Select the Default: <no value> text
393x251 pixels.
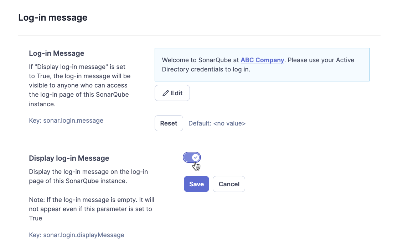(x=217, y=123)
